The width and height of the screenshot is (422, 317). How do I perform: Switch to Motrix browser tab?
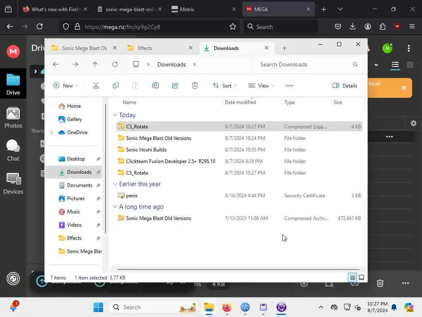click(204, 9)
